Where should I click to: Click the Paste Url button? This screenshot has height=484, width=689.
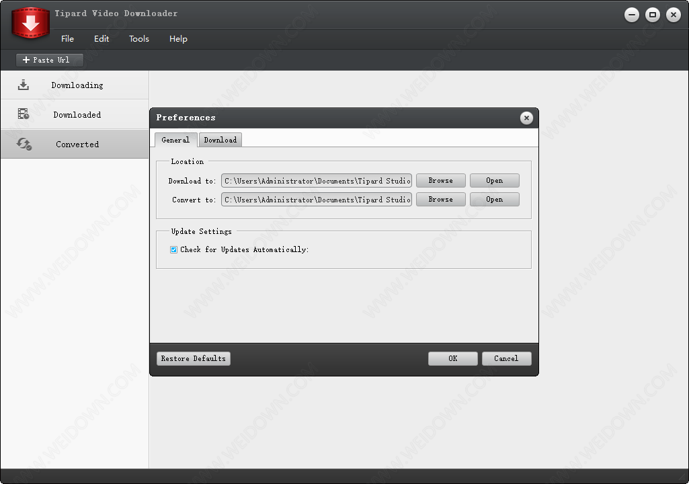pos(50,60)
